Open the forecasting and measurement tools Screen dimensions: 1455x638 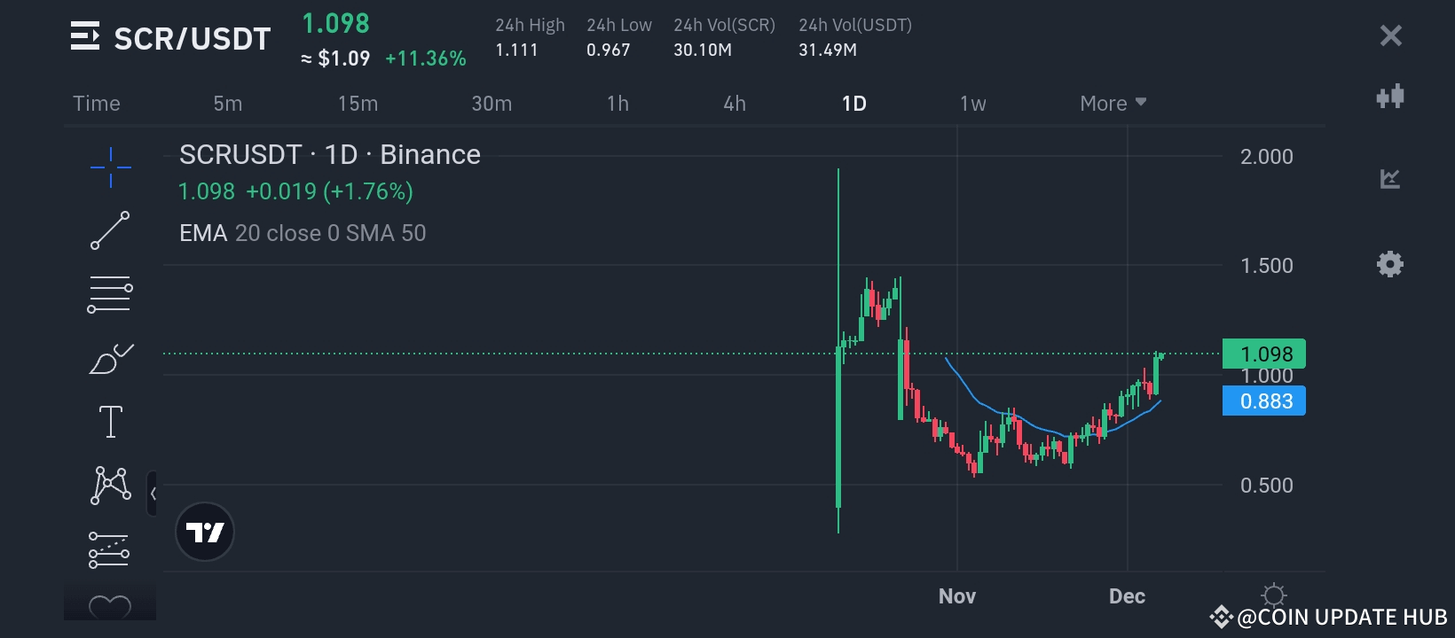pos(109,549)
